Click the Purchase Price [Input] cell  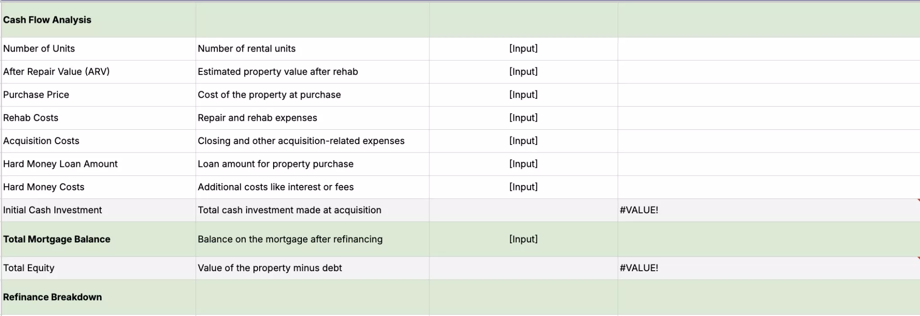[523, 95]
